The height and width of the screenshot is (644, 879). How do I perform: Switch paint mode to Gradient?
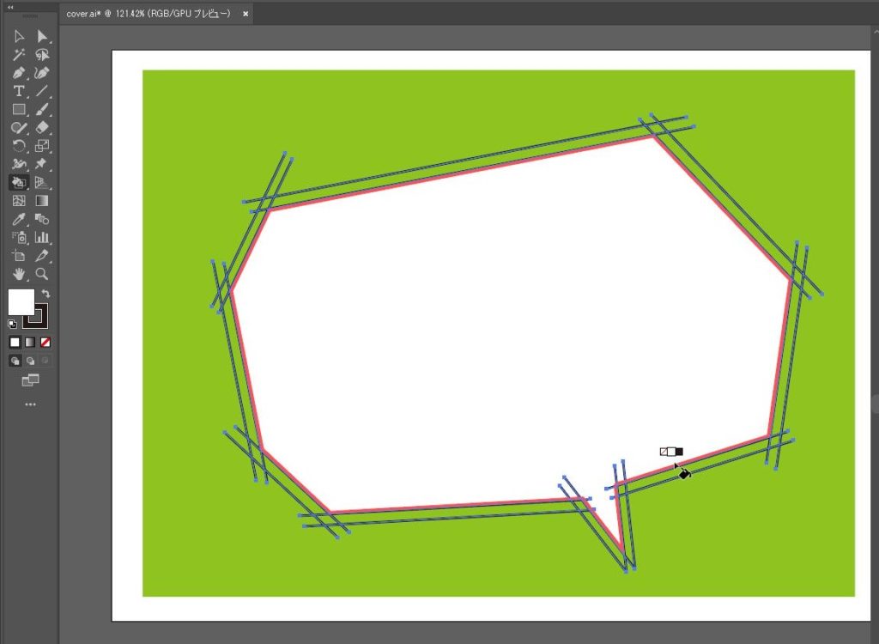[30, 342]
